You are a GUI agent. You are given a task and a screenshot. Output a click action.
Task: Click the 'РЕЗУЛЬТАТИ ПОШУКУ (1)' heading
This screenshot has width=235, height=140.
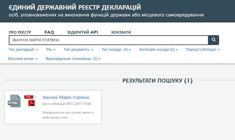158,80
